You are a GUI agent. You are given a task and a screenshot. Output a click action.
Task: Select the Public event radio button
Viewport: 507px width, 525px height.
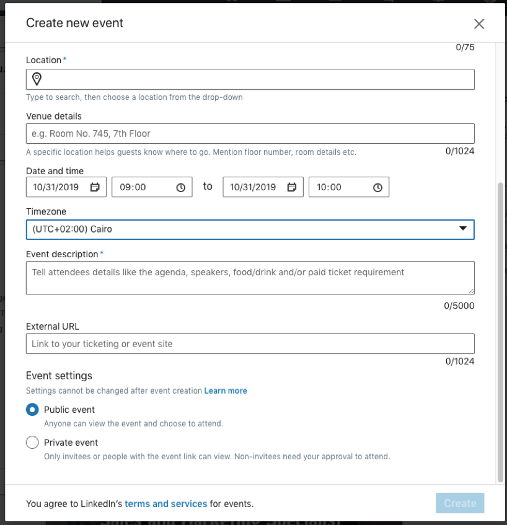32,410
